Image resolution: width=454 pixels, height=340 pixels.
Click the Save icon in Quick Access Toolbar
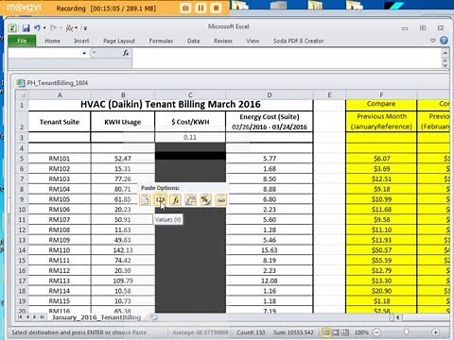[26, 28]
